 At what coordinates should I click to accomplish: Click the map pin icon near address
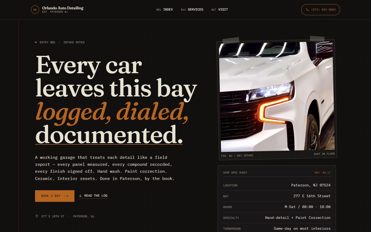pos(37,216)
